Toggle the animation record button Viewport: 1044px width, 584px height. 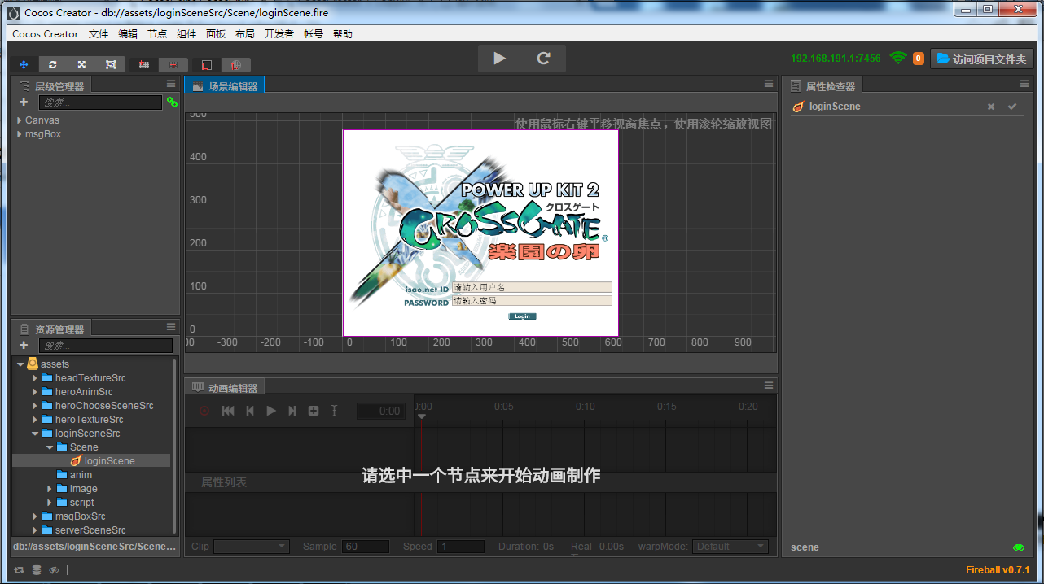(204, 411)
